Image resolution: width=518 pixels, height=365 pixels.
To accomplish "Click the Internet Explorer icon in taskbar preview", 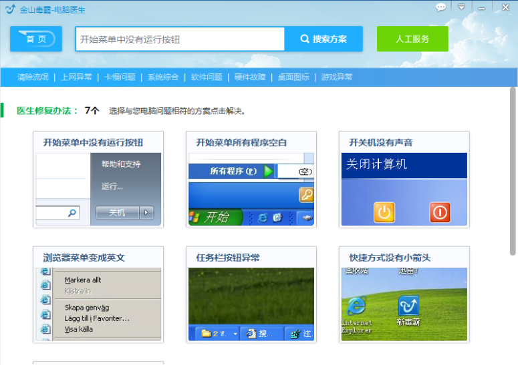I will (263, 218).
